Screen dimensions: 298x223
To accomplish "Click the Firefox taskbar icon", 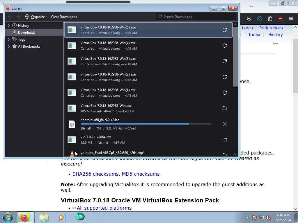I will pos(25,217).
